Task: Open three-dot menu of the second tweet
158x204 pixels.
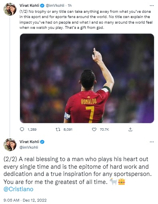Action: (152, 142)
